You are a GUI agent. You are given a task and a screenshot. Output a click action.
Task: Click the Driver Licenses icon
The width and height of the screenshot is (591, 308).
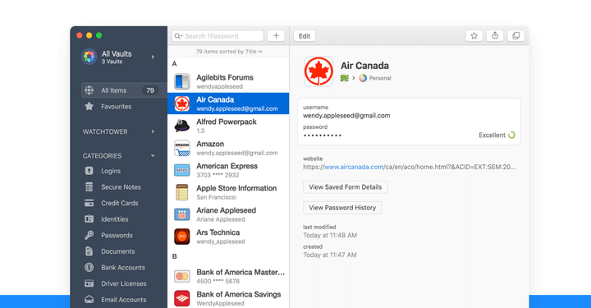click(x=89, y=283)
